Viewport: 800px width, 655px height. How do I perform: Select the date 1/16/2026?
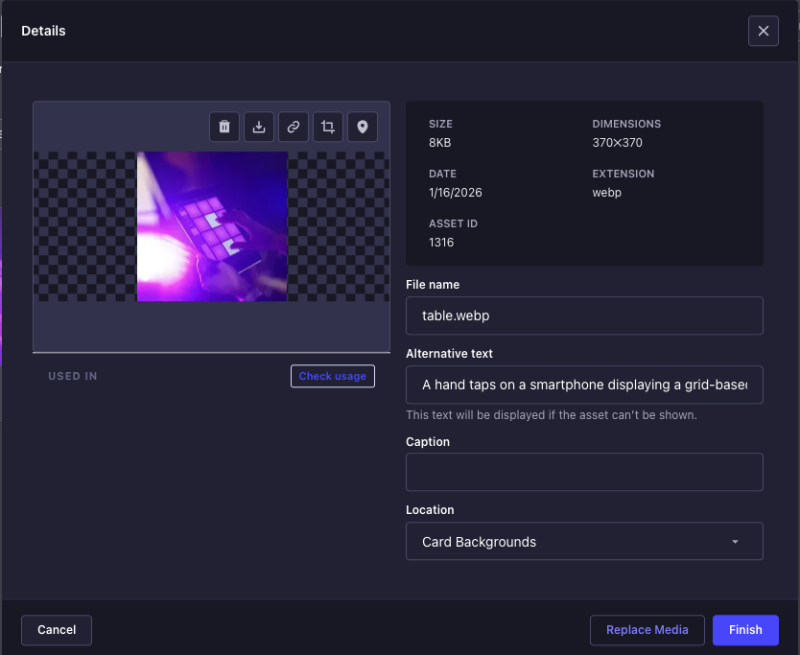point(455,193)
